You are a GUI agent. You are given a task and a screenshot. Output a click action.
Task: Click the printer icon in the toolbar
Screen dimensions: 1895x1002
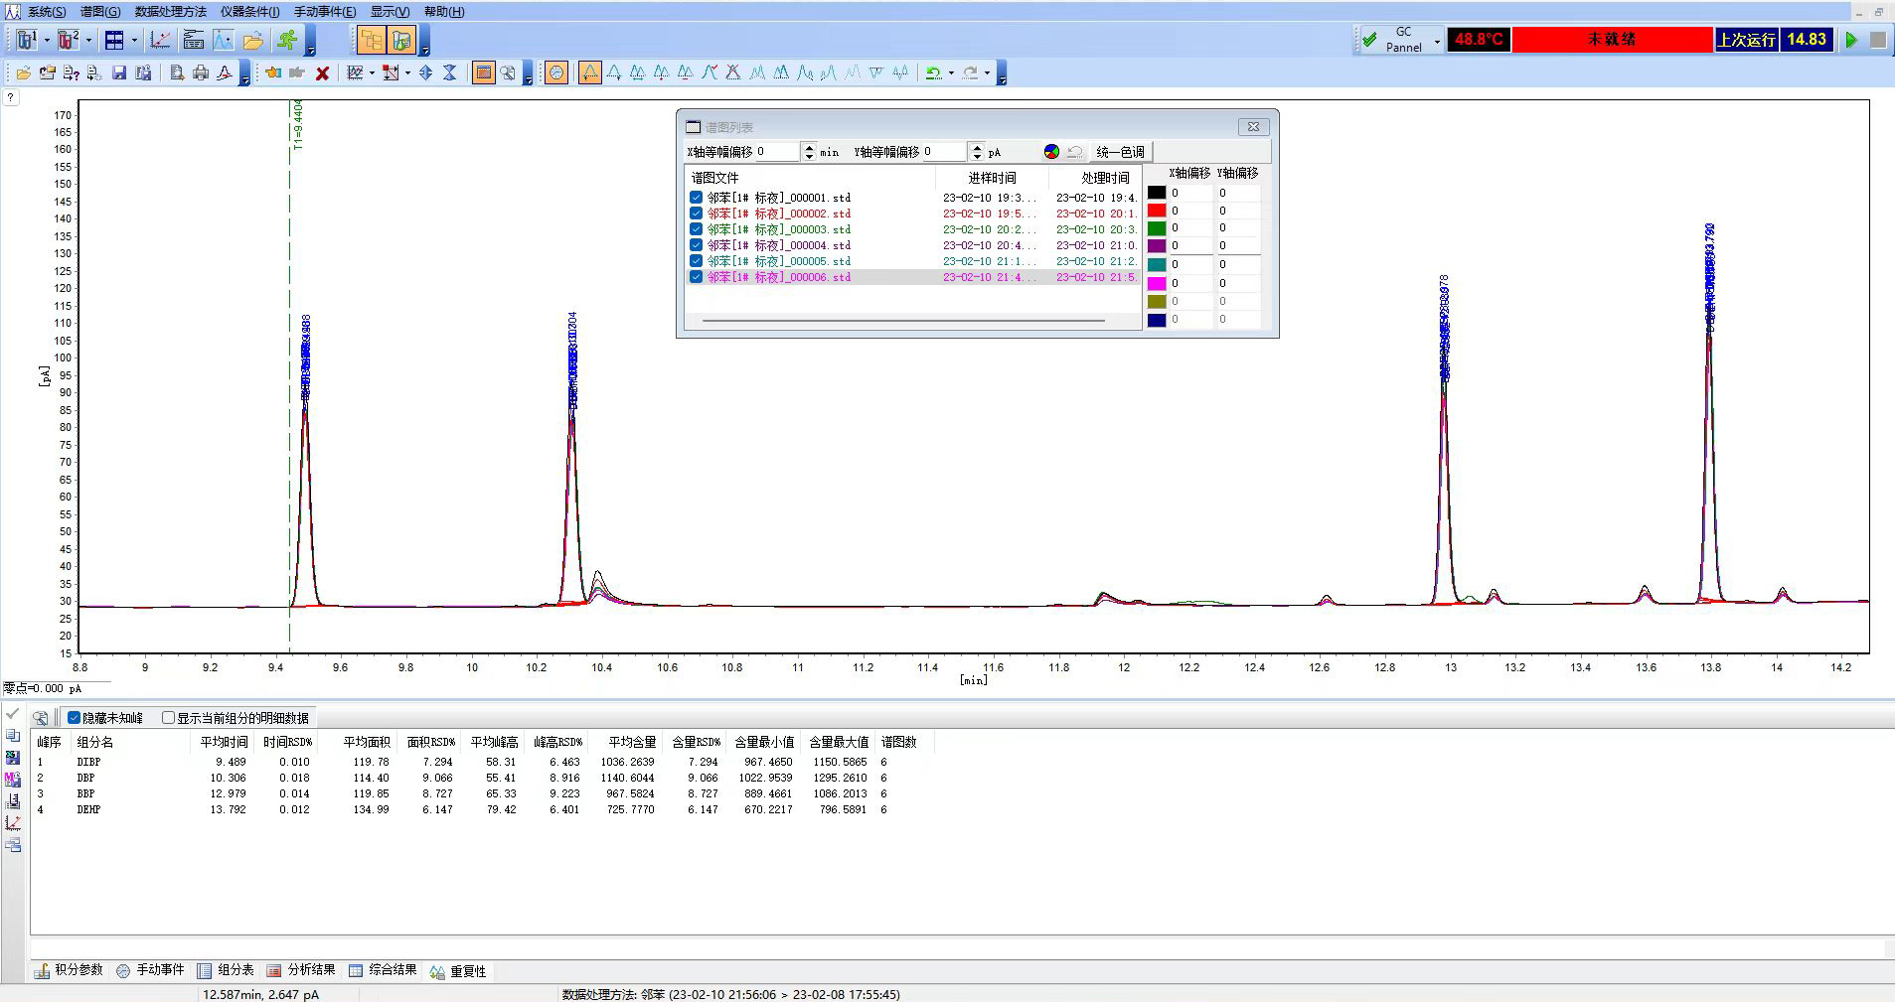(x=201, y=72)
